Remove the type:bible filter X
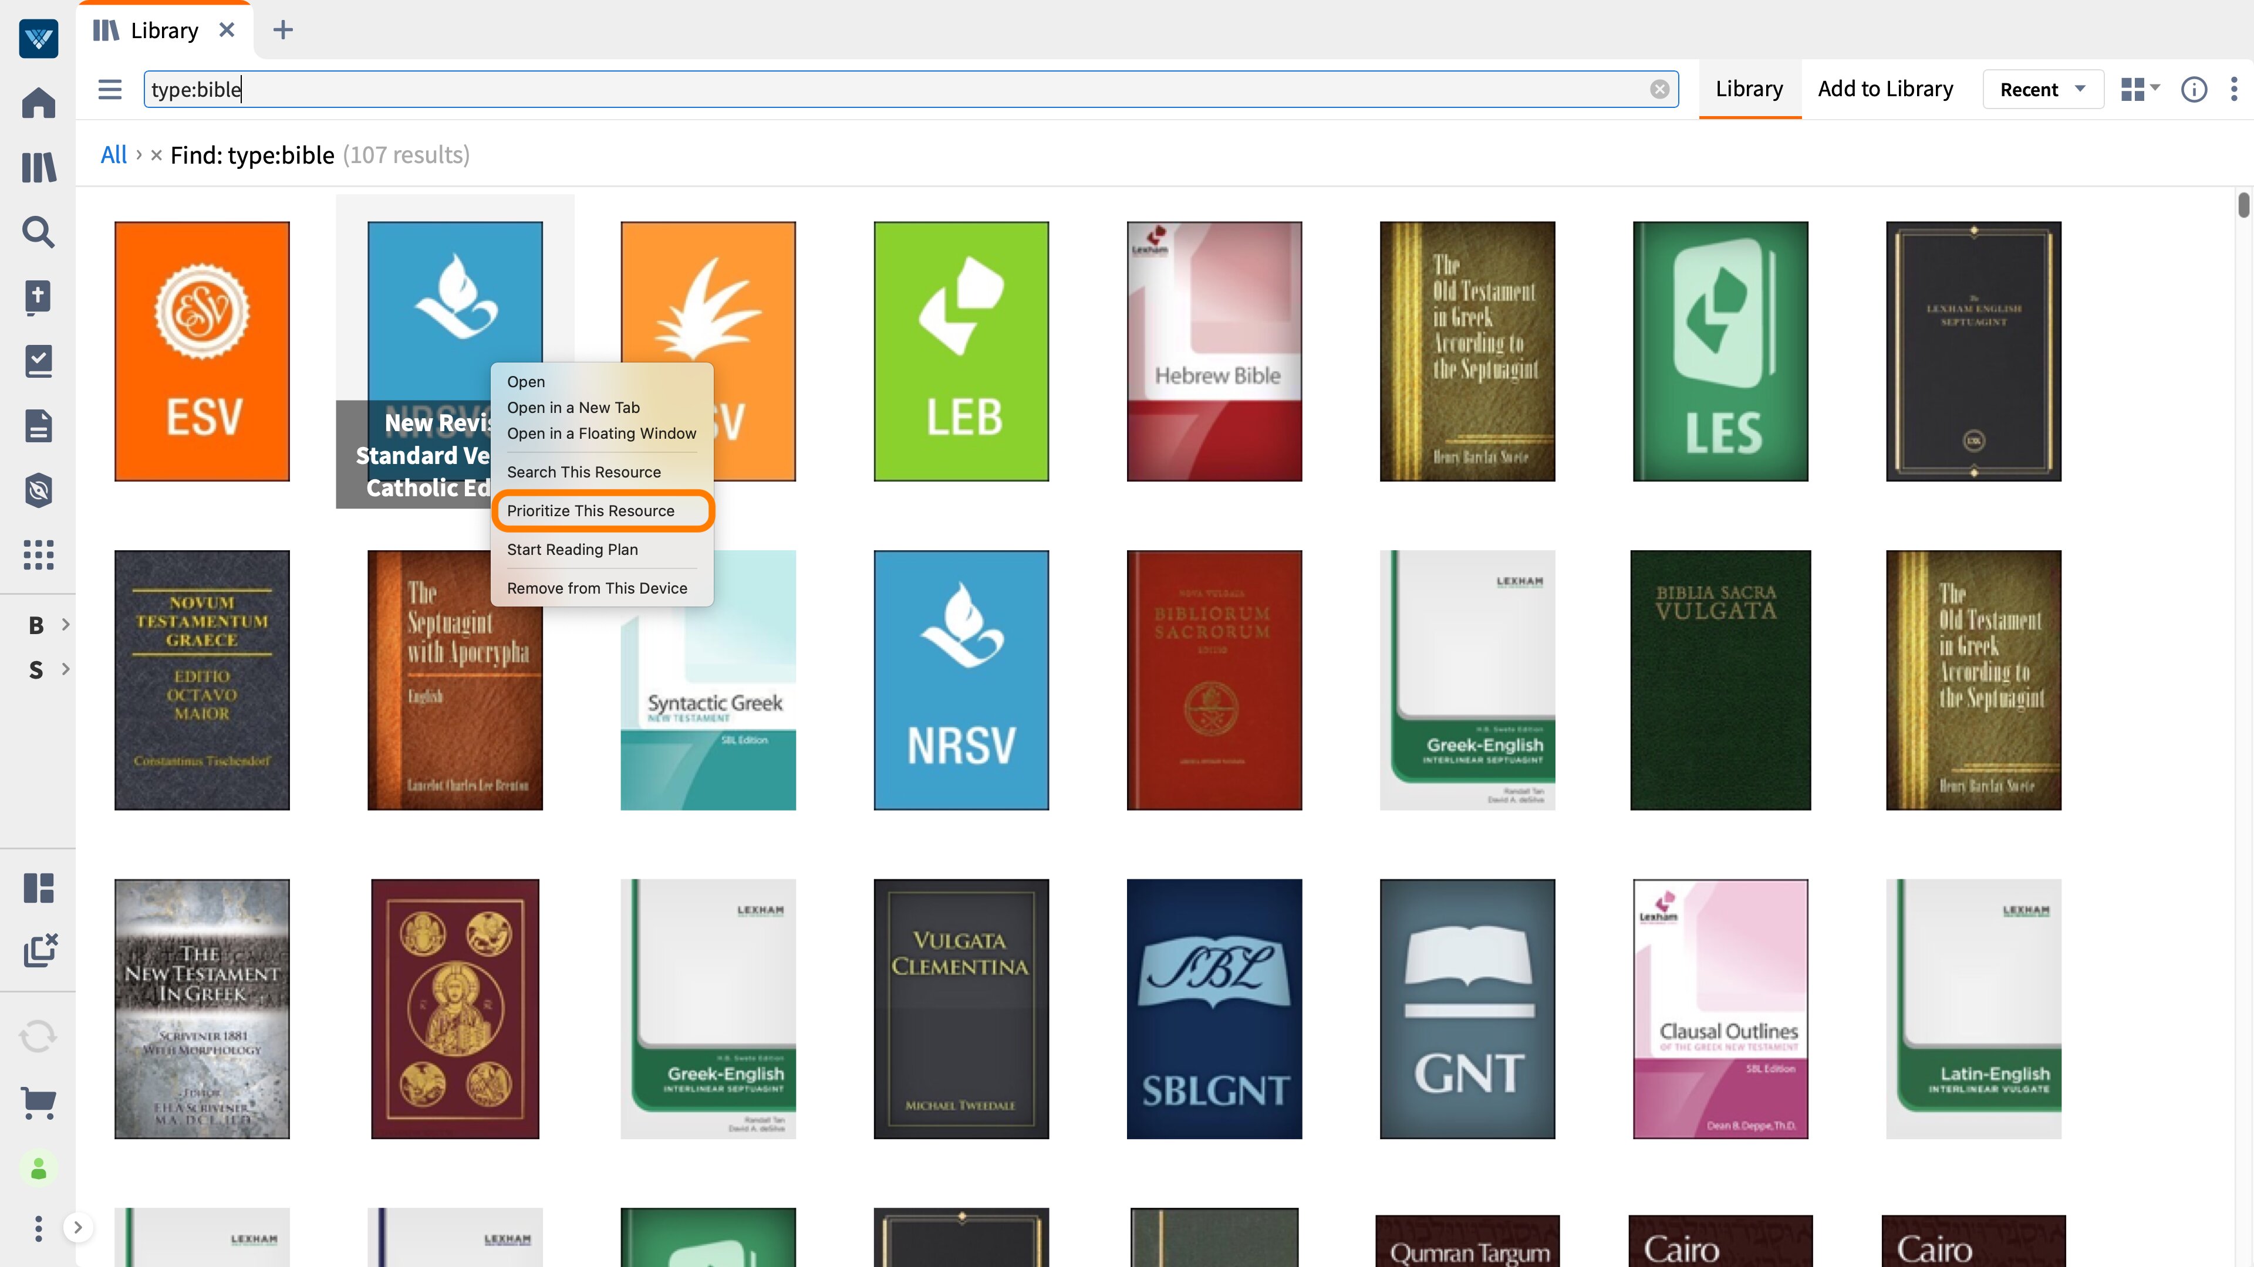2254x1267 pixels. point(156,155)
